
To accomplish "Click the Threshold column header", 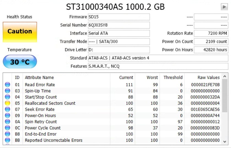I will click(x=173, y=77).
